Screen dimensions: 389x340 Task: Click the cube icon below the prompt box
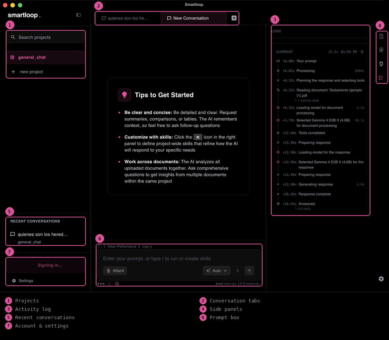pyautogui.click(x=109, y=284)
